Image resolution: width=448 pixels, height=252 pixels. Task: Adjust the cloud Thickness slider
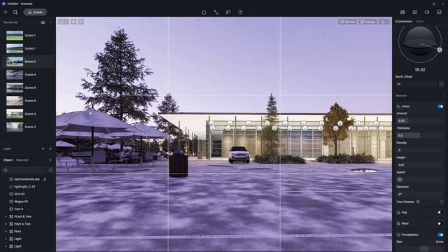(x=420, y=135)
